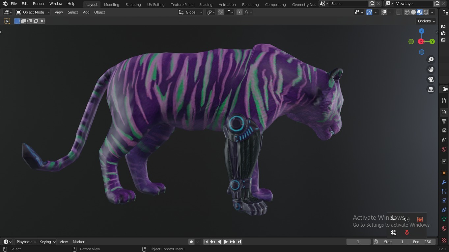The width and height of the screenshot is (449, 252).
Task: Open the World properties tab
Action: tap(444, 149)
